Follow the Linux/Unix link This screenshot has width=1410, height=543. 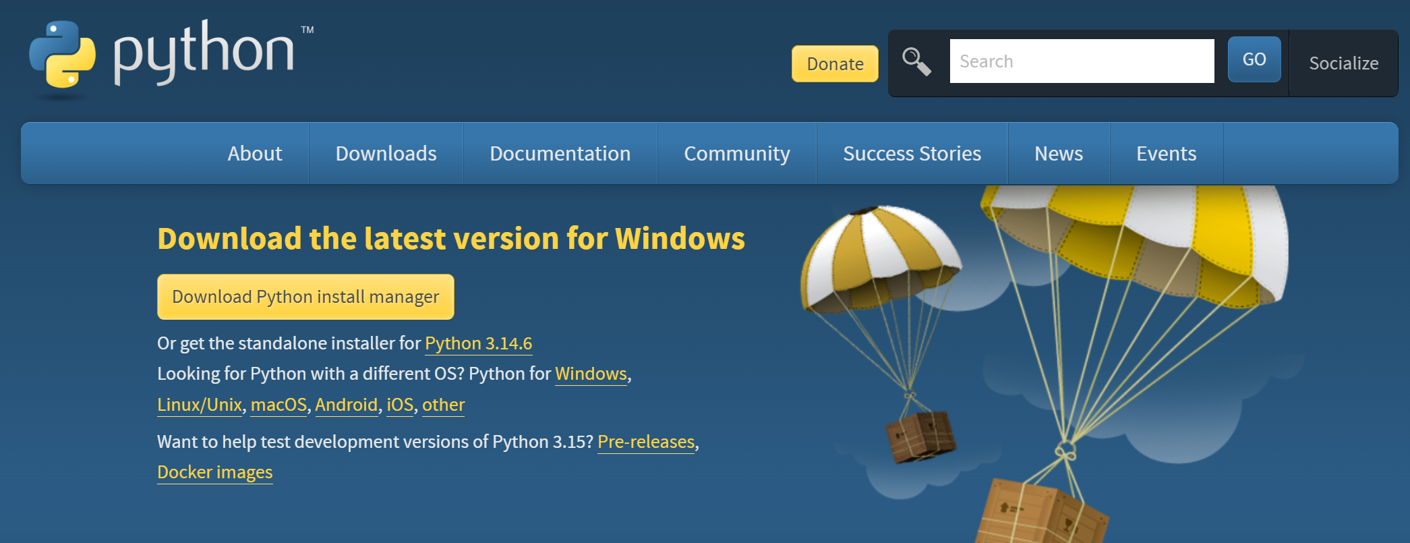[x=200, y=405]
